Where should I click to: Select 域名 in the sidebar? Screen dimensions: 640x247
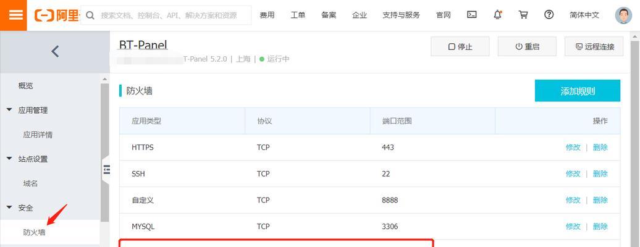click(x=31, y=184)
